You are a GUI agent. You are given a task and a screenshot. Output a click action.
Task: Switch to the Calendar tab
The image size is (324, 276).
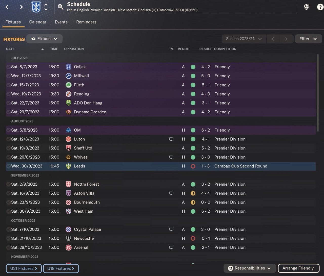coord(38,22)
